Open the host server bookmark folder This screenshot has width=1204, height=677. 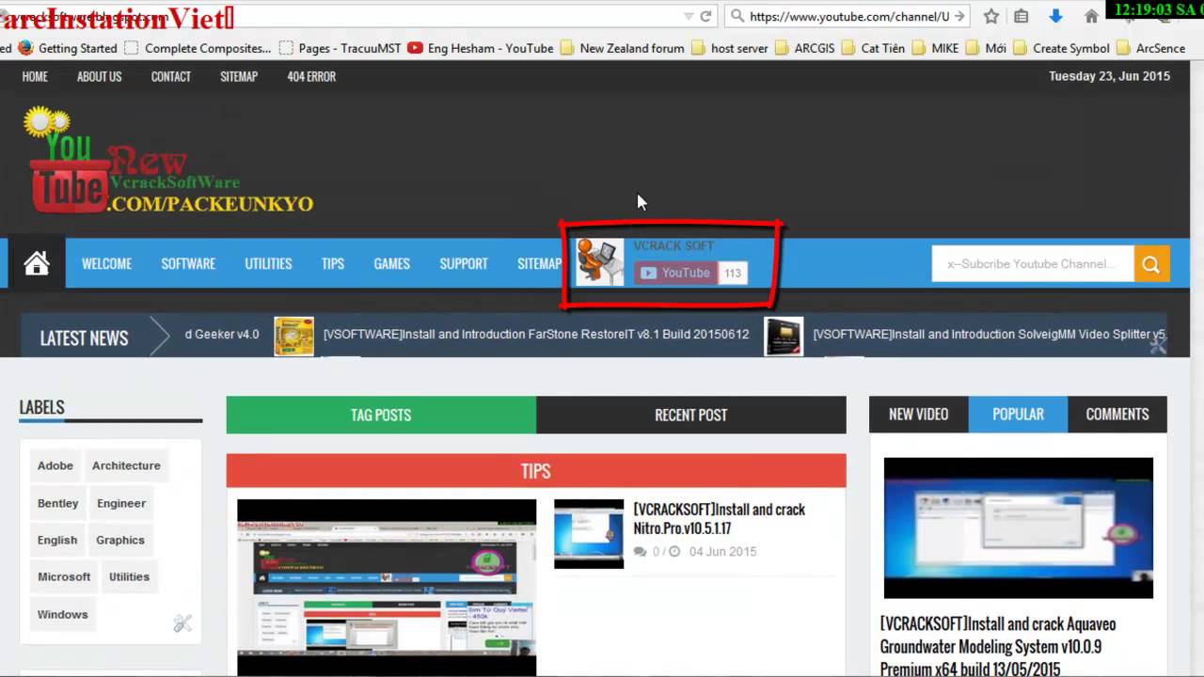(x=730, y=48)
